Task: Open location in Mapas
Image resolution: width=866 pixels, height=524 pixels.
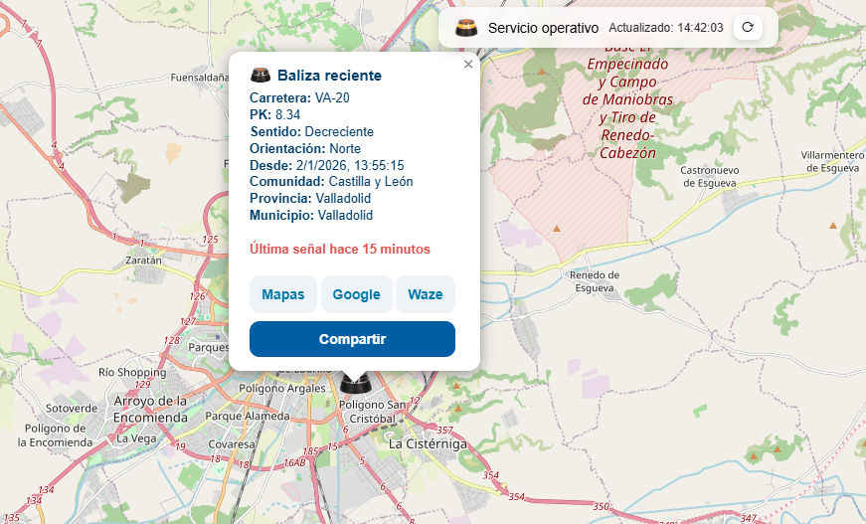Action: [x=283, y=294]
